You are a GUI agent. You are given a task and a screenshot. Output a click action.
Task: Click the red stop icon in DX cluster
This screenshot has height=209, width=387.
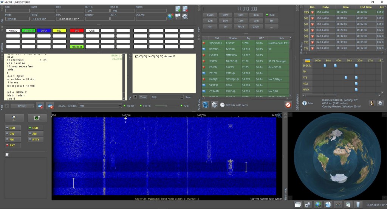point(288,105)
